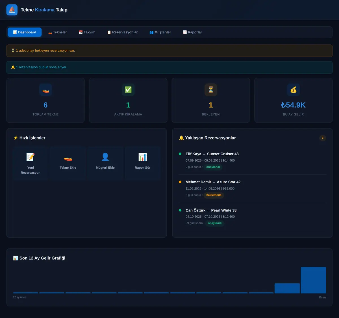Switch to the Tekneler tab
The width and height of the screenshot is (339, 318).
(57, 32)
